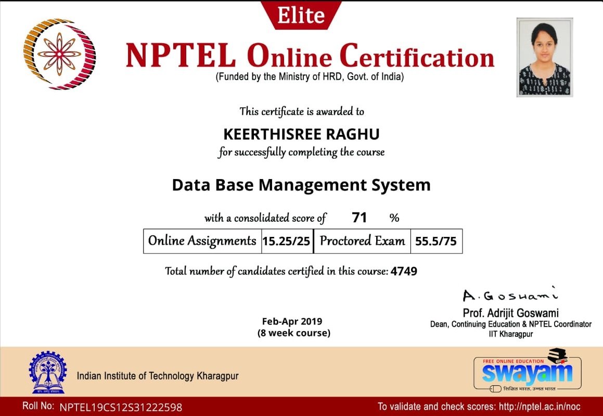
Task: Click the Swayam free online education logo
Action: (x=527, y=371)
